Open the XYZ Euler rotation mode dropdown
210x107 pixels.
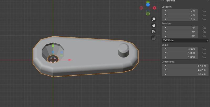185,41
